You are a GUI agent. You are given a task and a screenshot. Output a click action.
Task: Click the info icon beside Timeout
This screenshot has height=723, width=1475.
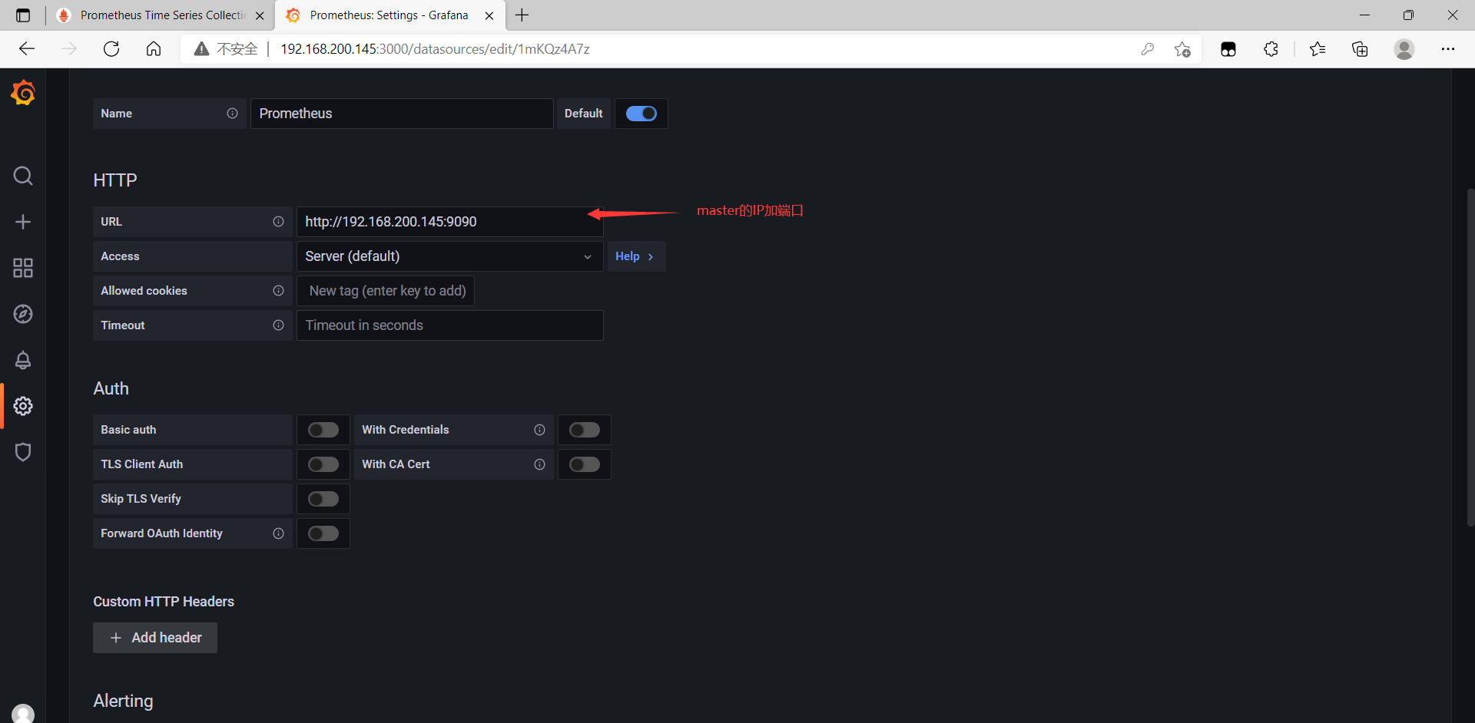(x=278, y=325)
